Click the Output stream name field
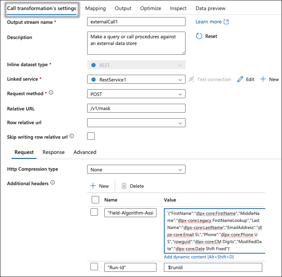The image size is (282, 277). tap(136, 22)
